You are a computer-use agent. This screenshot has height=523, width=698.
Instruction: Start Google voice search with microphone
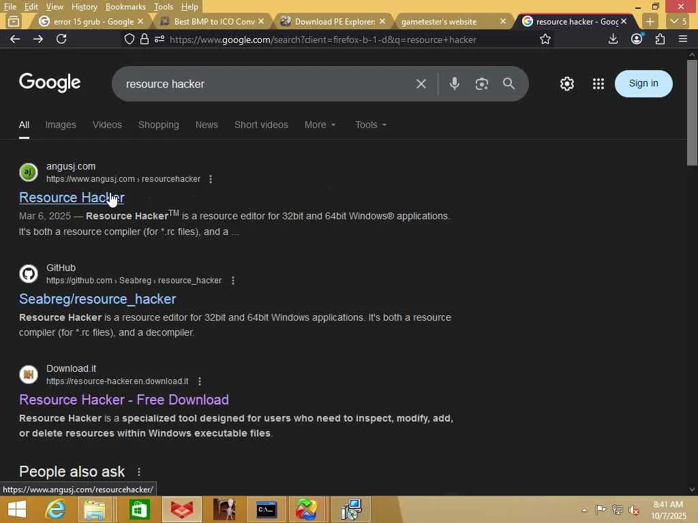click(x=454, y=84)
